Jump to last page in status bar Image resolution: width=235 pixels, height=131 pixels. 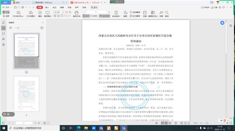(39, 123)
